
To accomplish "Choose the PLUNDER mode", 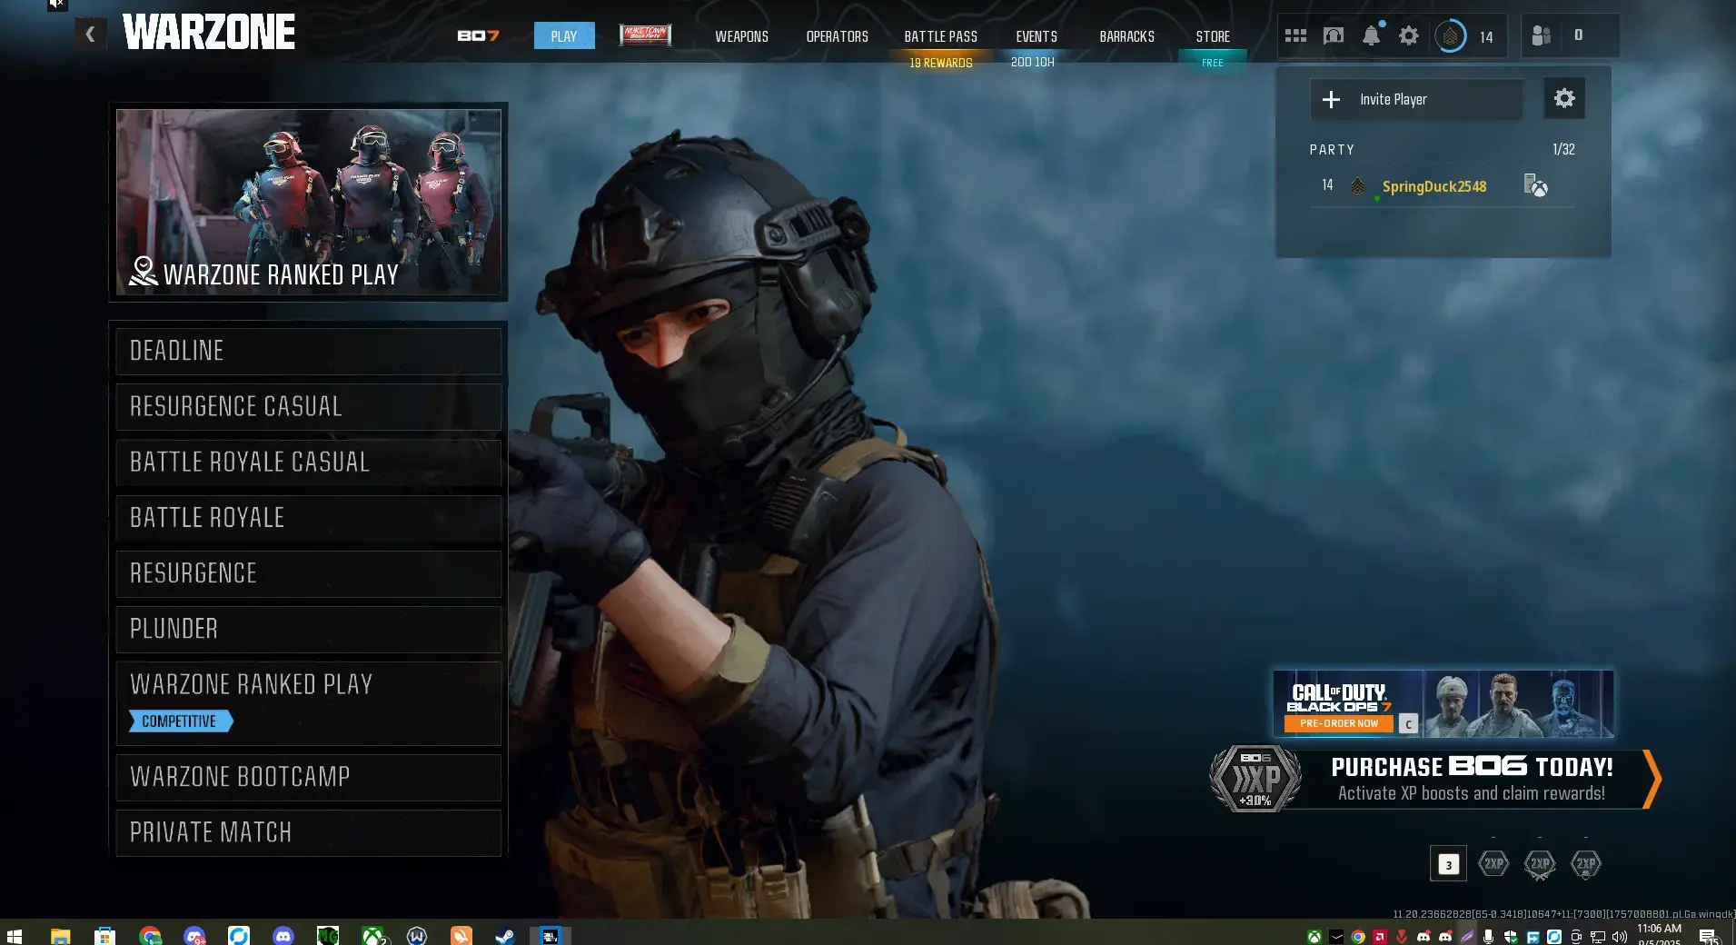I will pos(309,629).
